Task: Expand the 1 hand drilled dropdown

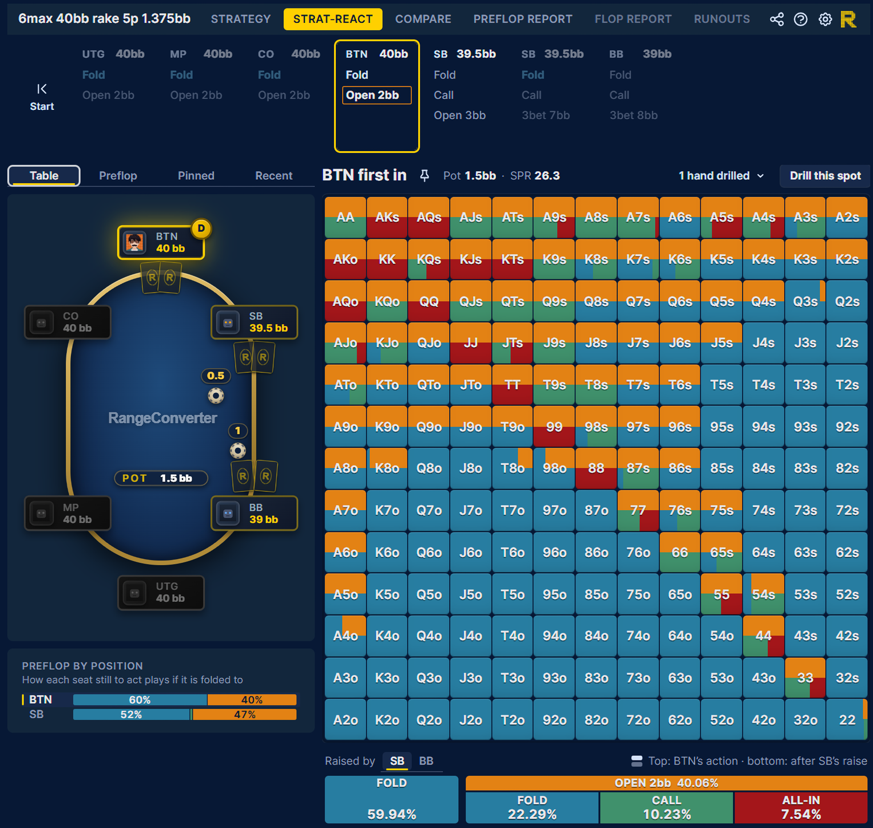Action: (x=721, y=176)
